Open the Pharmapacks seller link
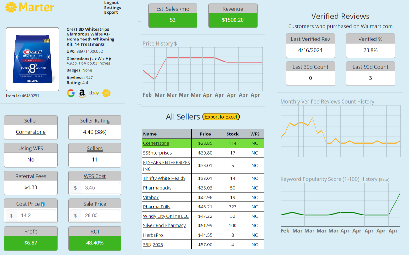 coord(157,188)
